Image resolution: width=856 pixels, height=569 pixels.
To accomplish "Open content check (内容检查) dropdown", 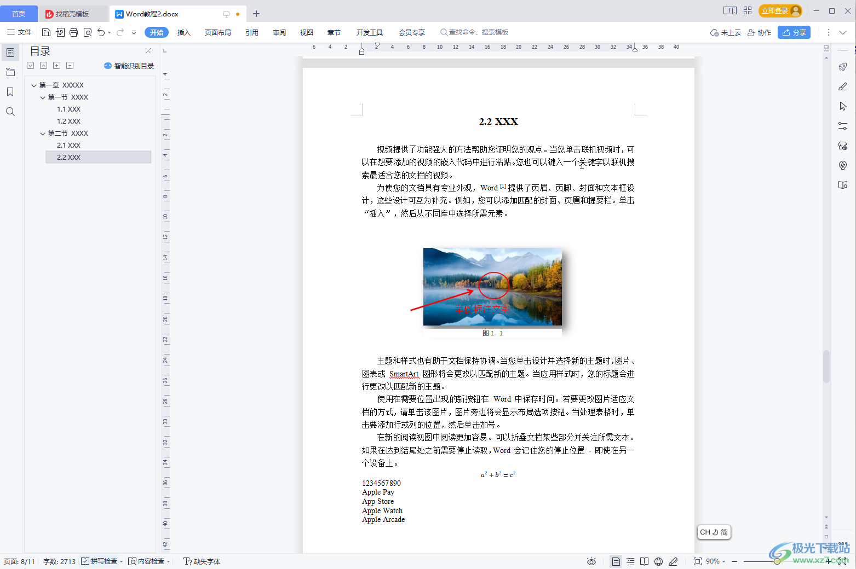I will (x=169, y=561).
